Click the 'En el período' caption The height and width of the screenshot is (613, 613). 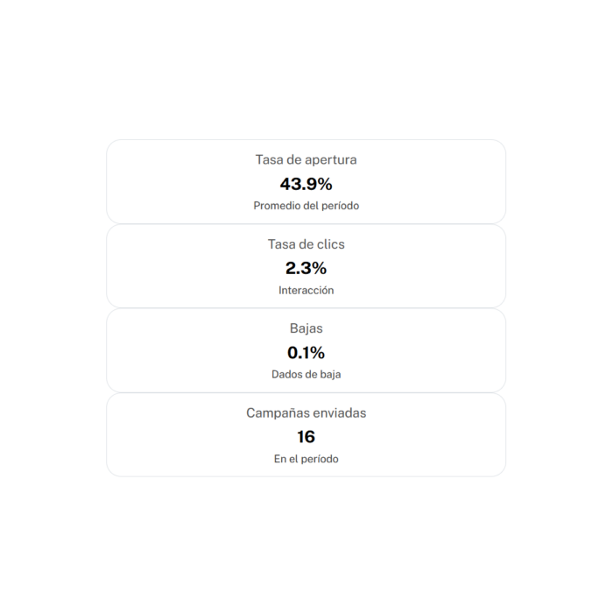click(x=306, y=459)
